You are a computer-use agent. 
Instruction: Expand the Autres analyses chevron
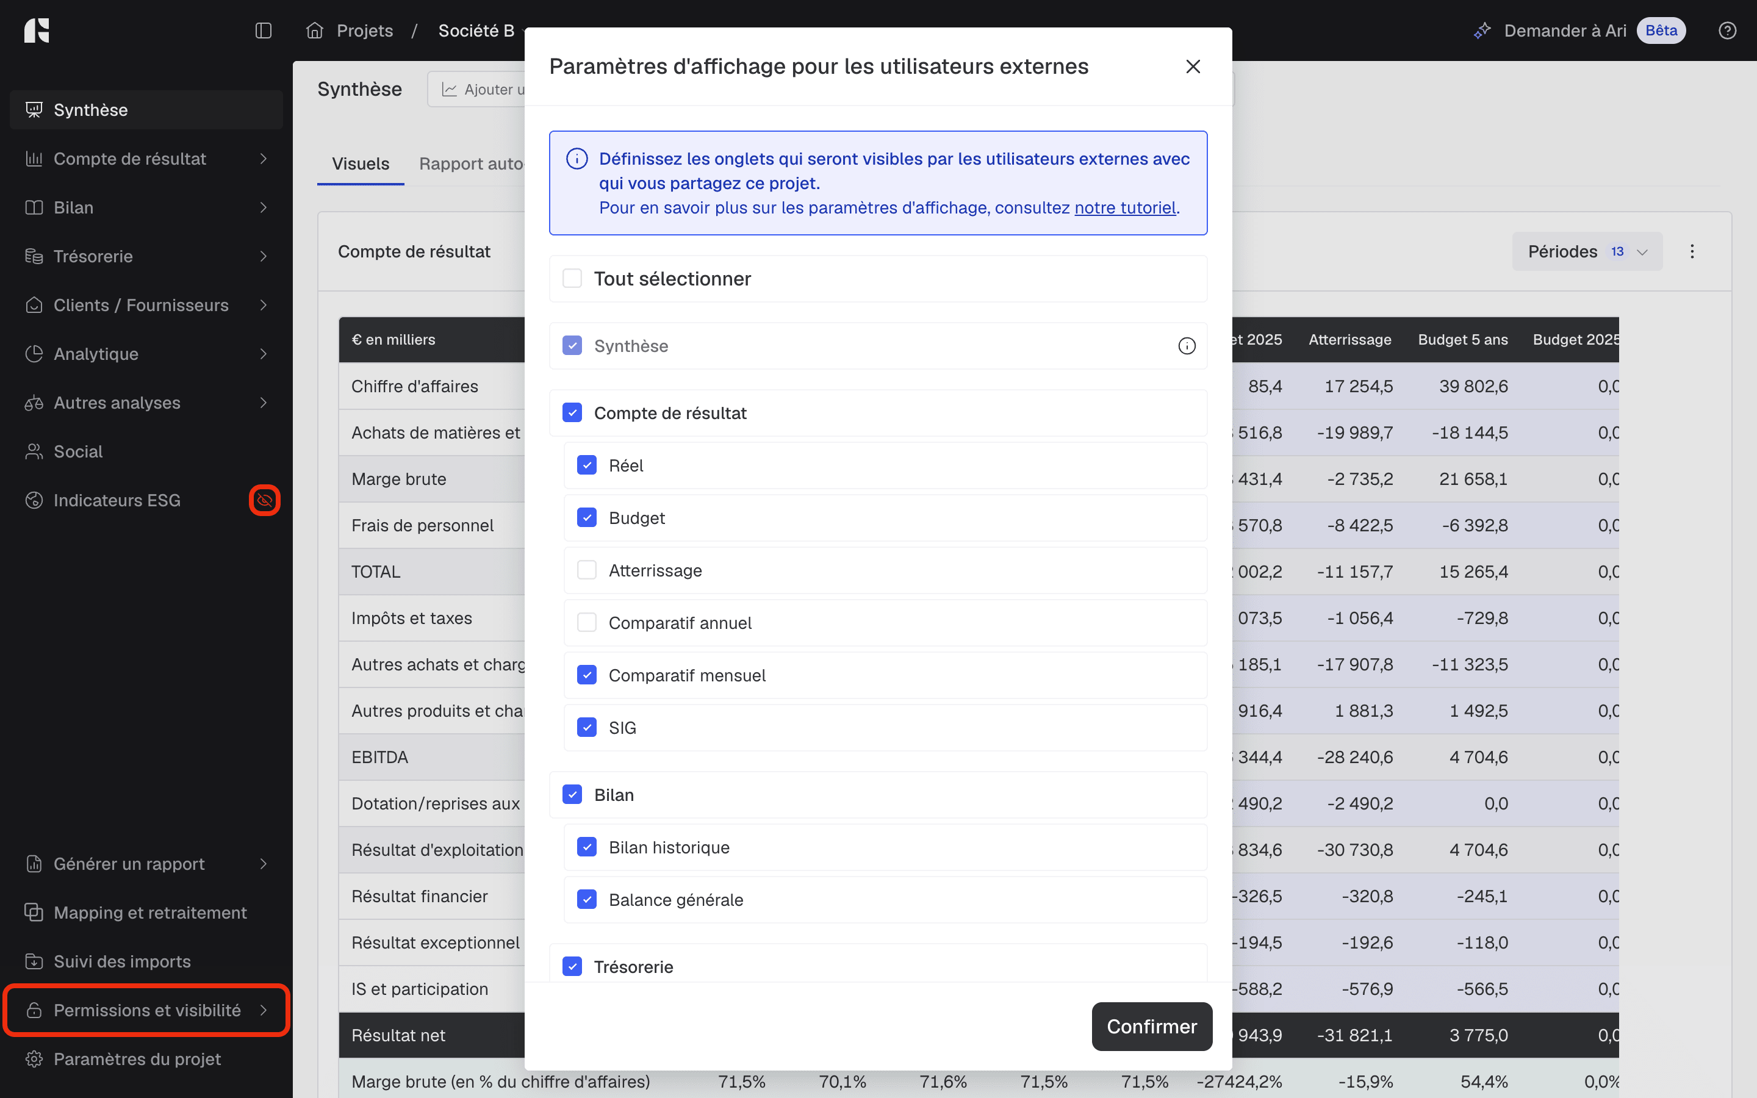[264, 403]
